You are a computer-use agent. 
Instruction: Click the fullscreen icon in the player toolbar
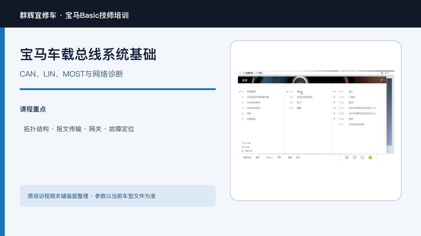347,157
